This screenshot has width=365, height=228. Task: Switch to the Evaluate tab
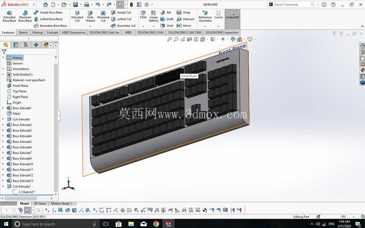click(53, 33)
